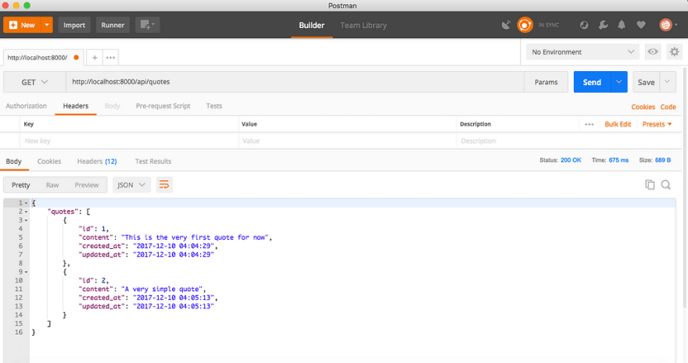Screen dimensions: 688x363
Task: Select the request Headers tab
Action: pos(76,106)
